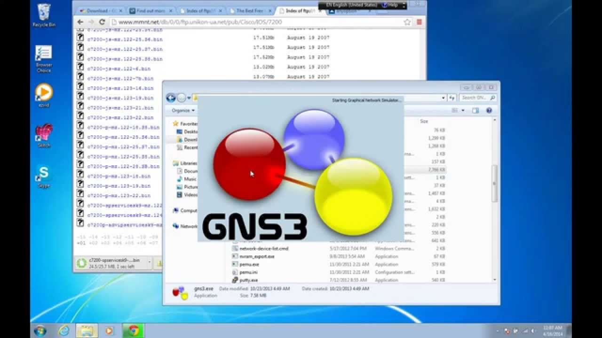Toggle the Explorer preview pane icon
This screenshot has height=338, width=602.
coord(475,110)
